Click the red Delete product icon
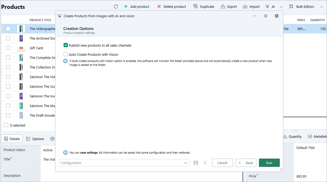The image size is (327, 182). (159, 6)
